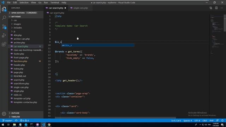Screen dimensions: 226x127
Task: Select the car-search.php editor tab
Action: [56, 8]
